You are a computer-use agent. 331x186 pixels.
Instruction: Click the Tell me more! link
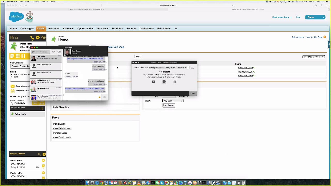(298, 37)
